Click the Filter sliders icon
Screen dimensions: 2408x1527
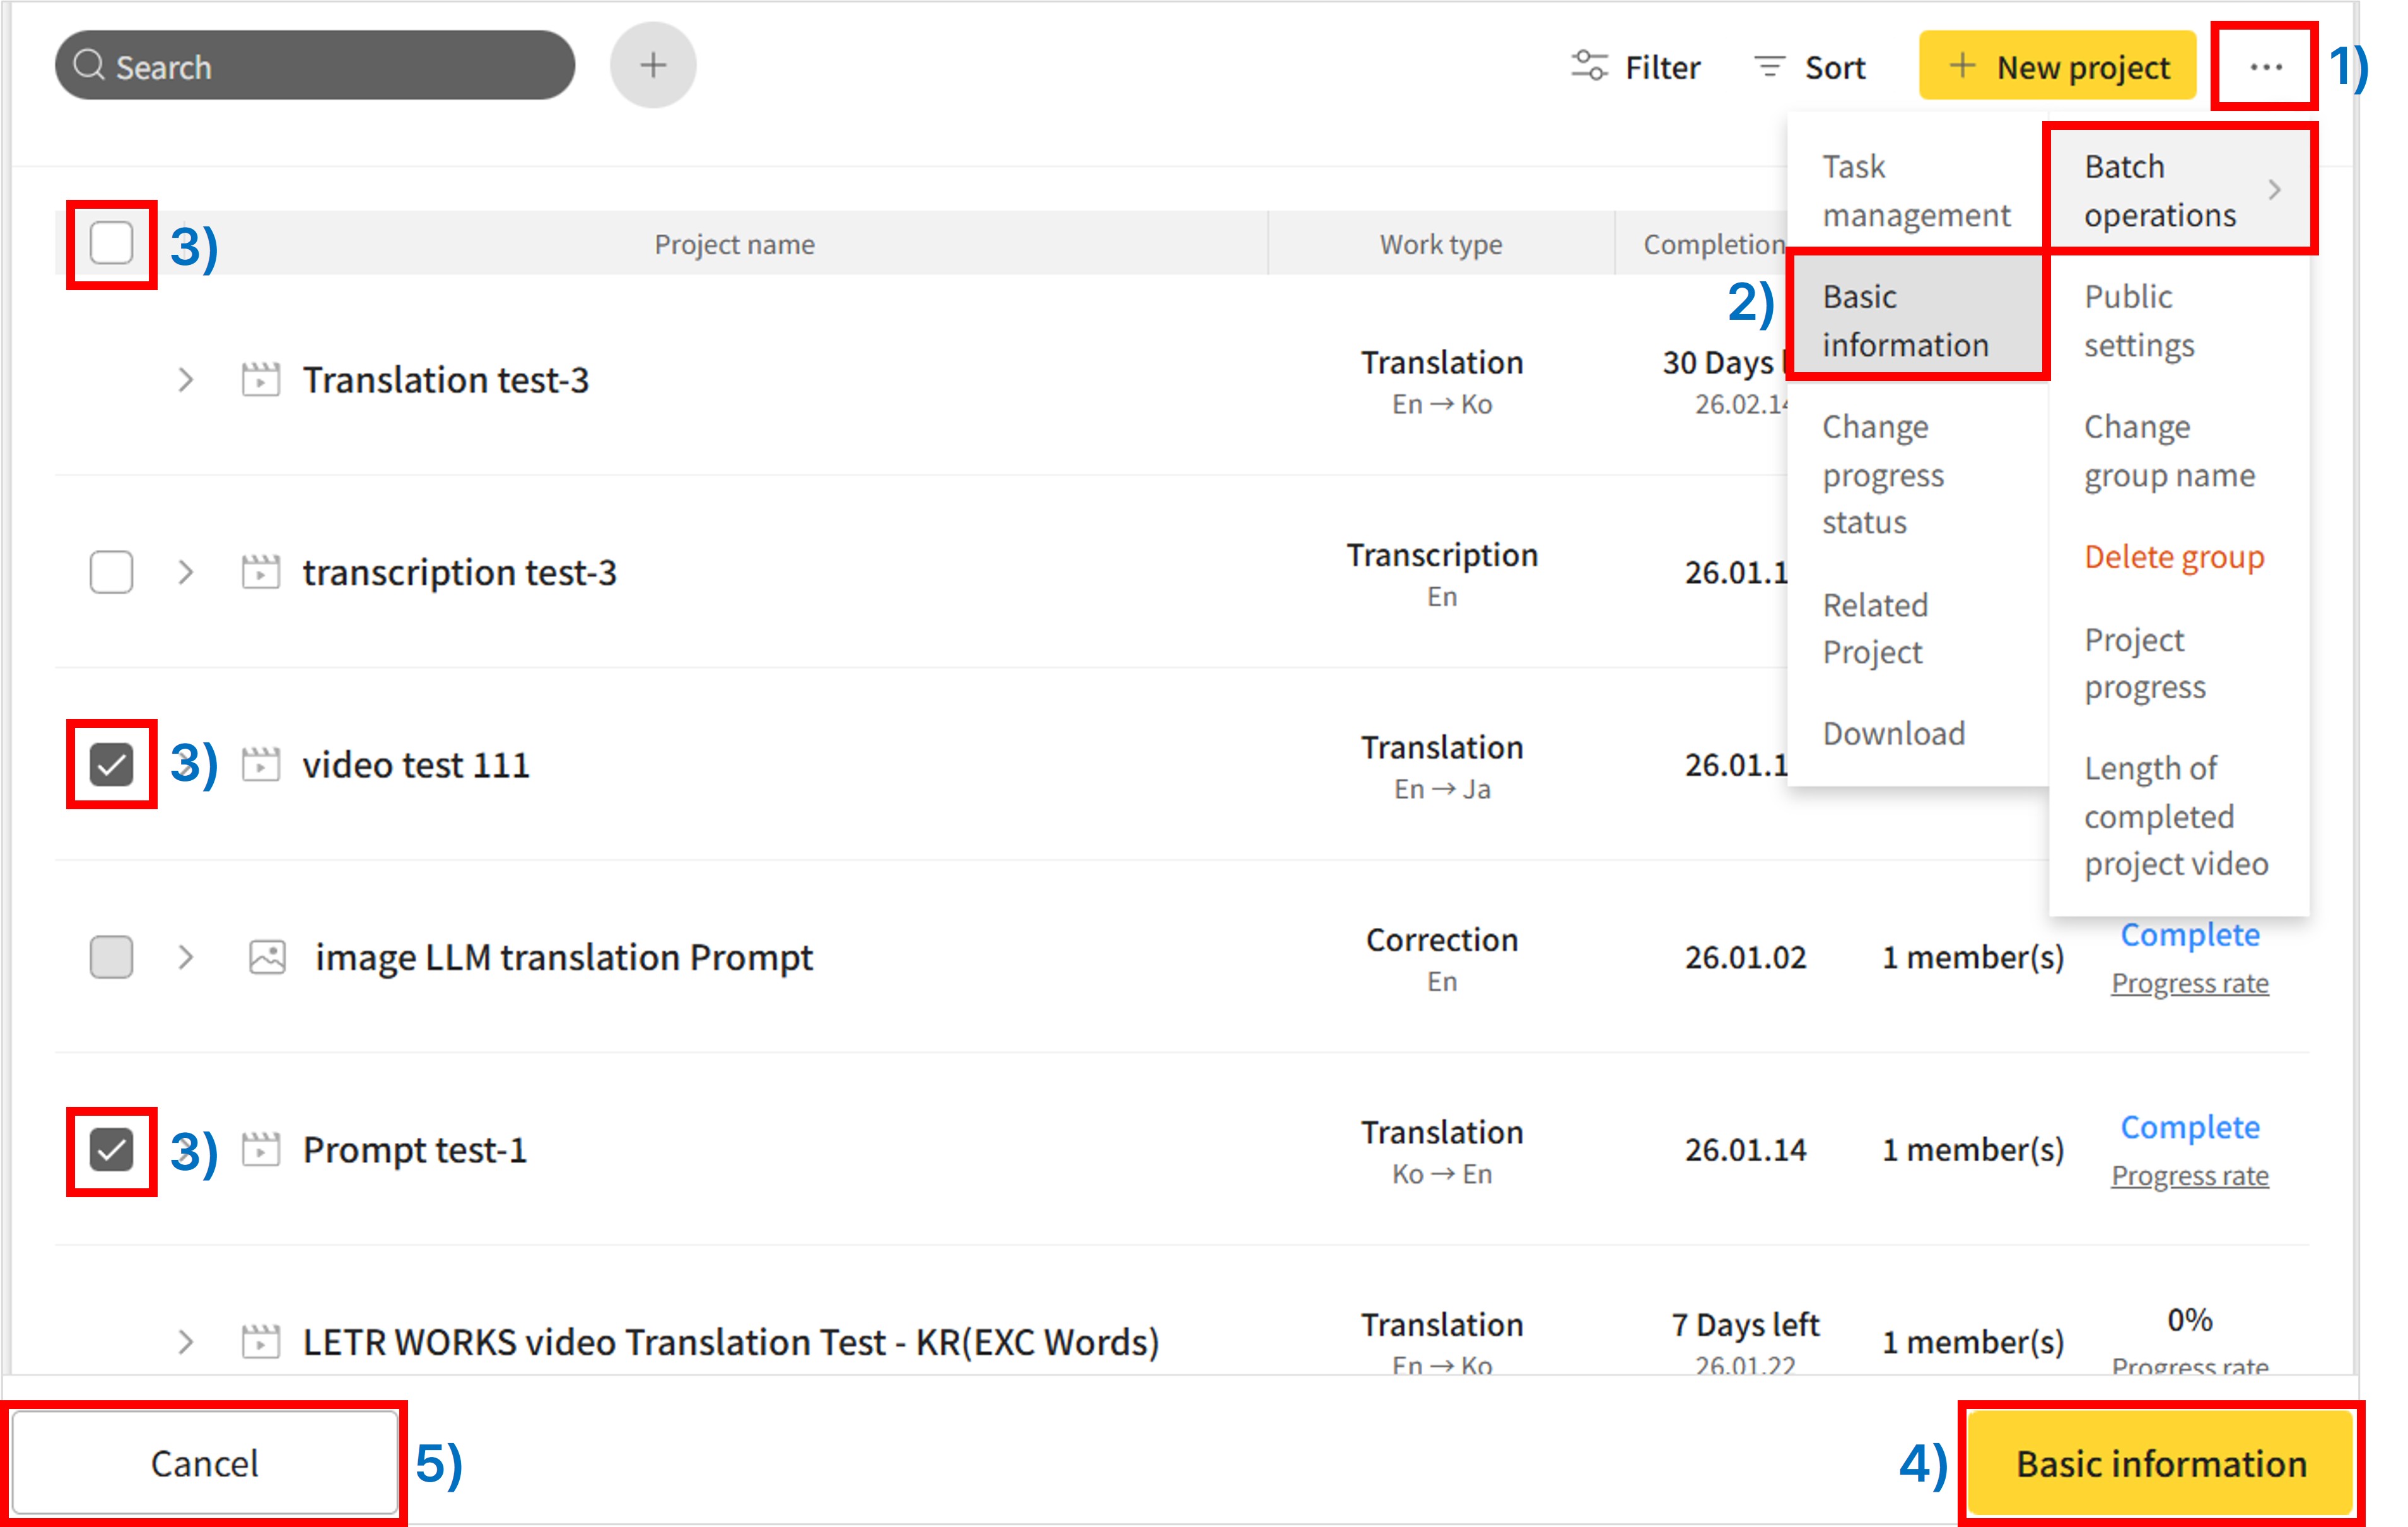click(1589, 66)
